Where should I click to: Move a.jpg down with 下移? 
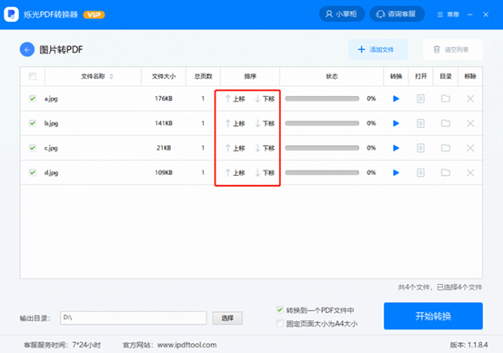[265, 99]
